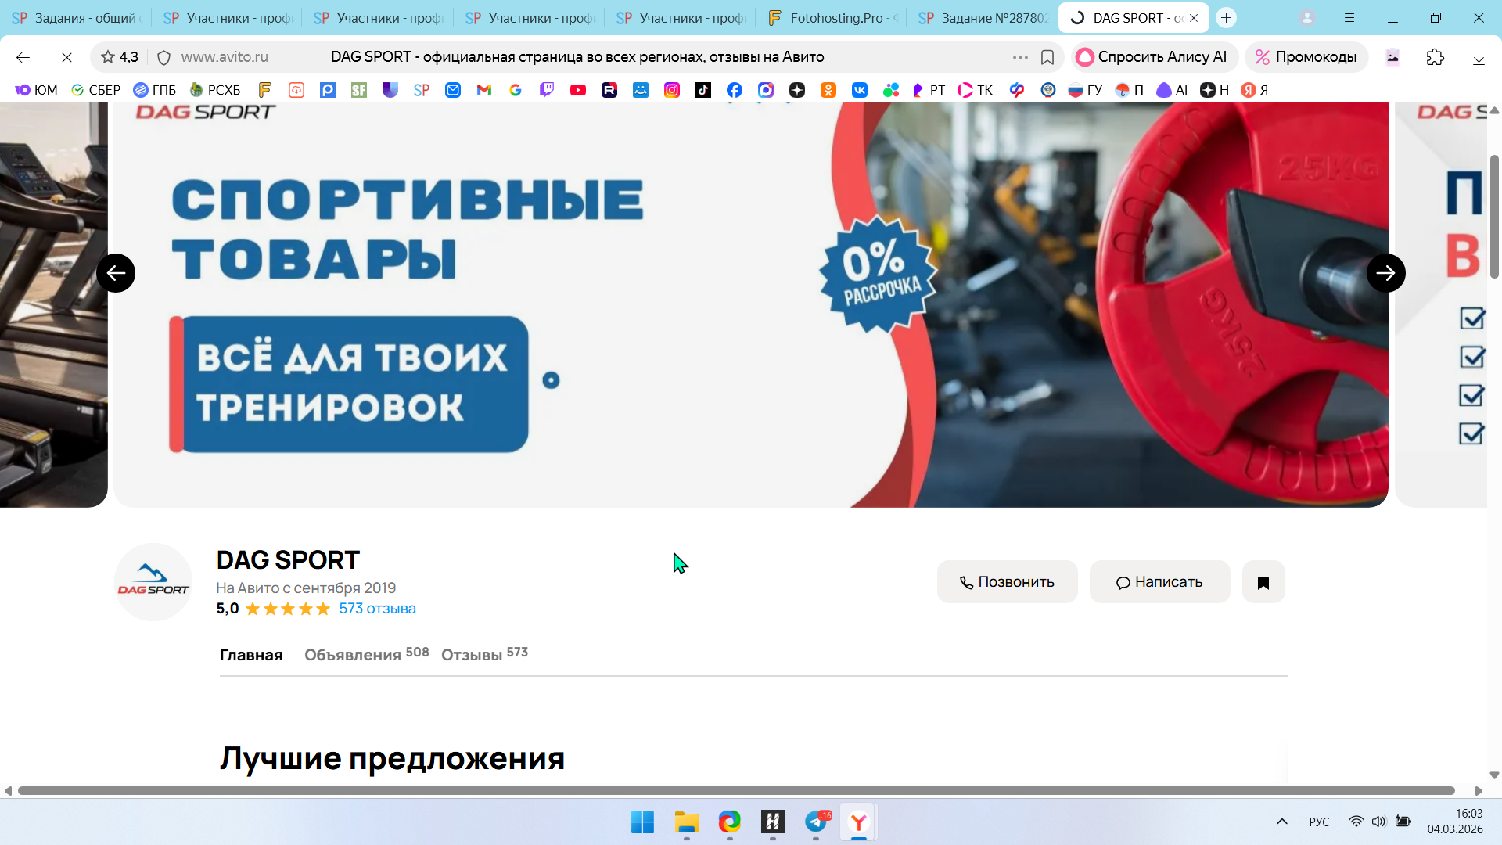The width and height of the screenshot is (1502, 845).
Task: Open Telegram from the Windows taskbar
Action: click(816, 822)
